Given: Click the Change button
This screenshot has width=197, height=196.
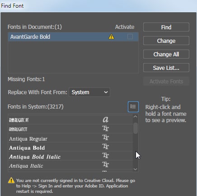Looking at the screenshot, I should (166, 41).
